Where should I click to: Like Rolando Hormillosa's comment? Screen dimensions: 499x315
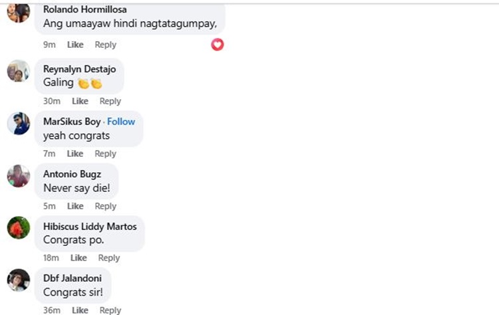coord(75,45)
